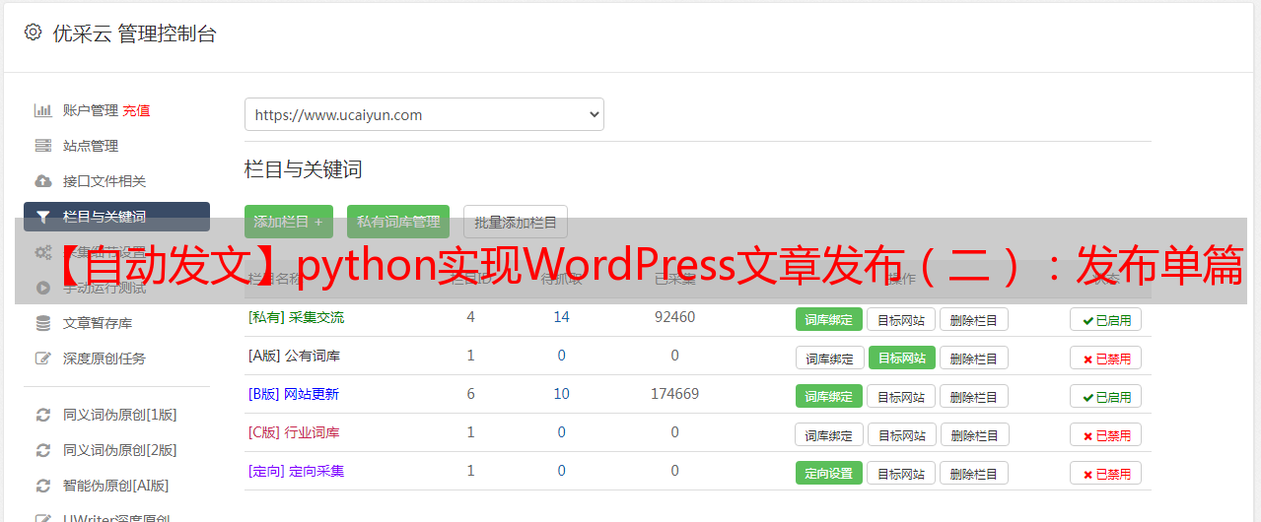Click the 优采云 管理控制台 title
Viewport: 1261px width, 522px height.
point(134,33)
